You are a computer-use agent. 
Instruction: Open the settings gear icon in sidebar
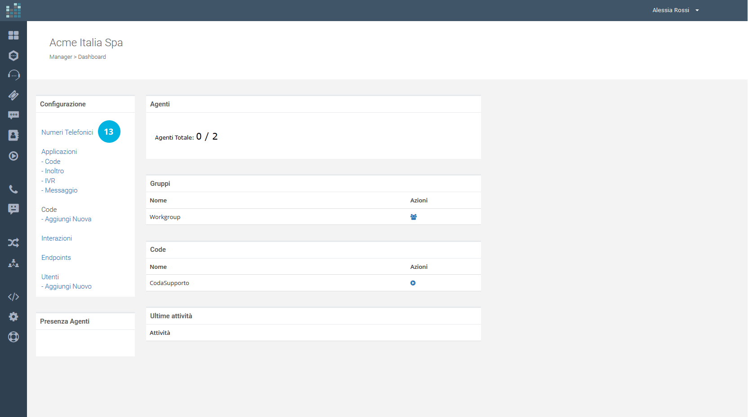(x=13, y=317)
